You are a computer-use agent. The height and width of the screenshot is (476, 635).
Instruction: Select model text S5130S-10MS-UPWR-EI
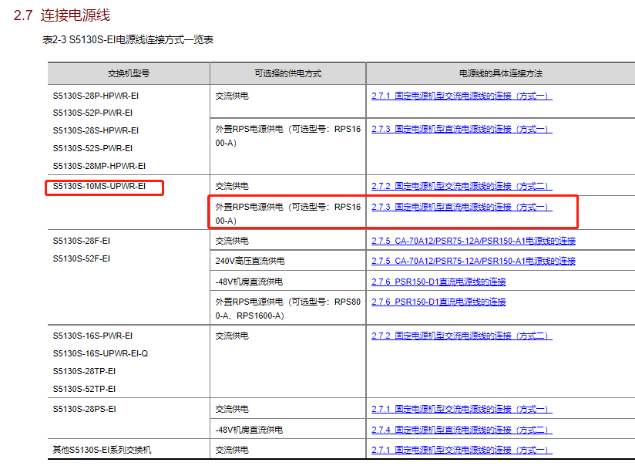99,187
